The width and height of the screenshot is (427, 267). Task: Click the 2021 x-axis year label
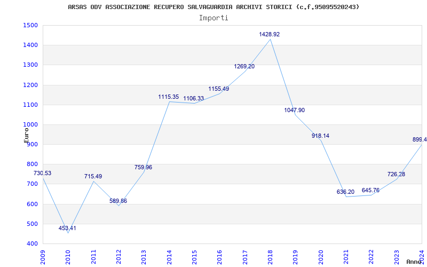point(346,257)
